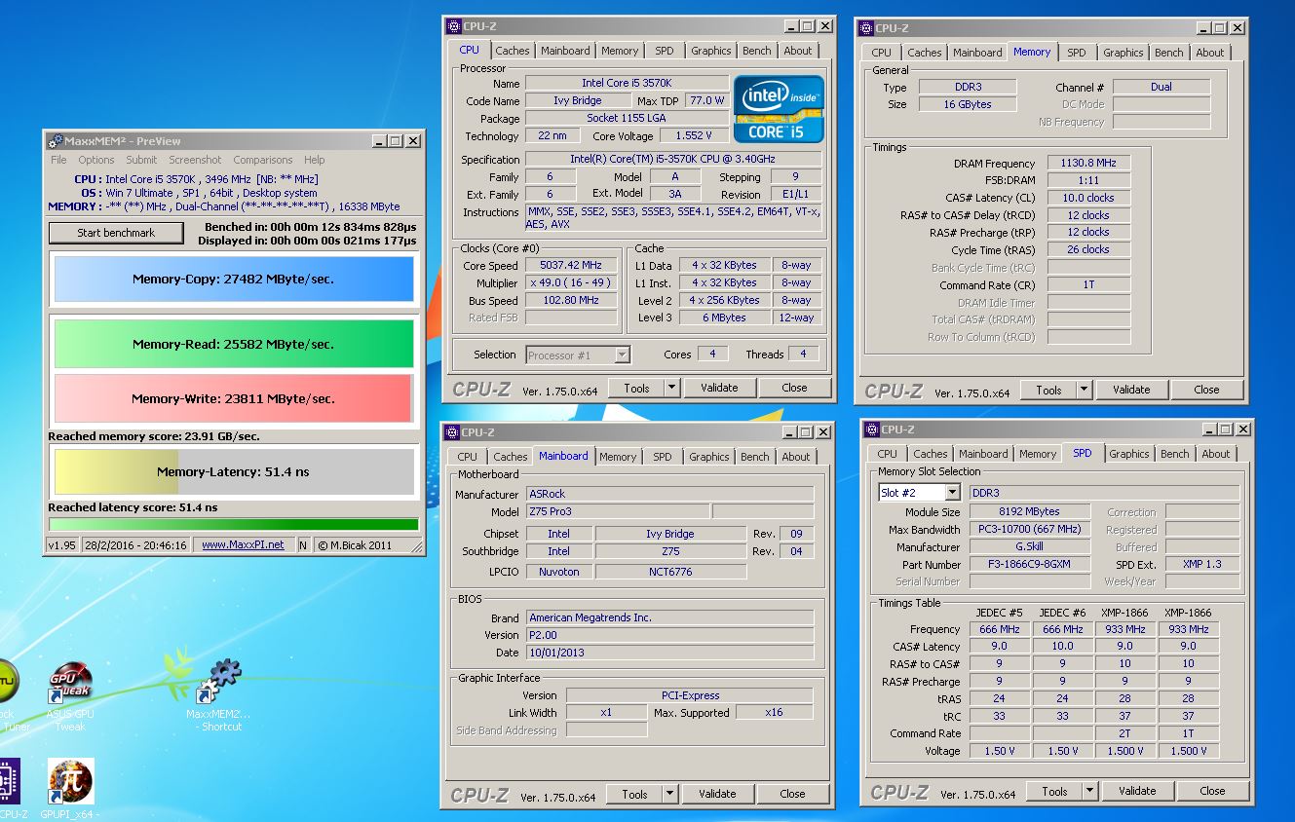This screenshot has height=822, width=1295.
Task: Expand the Tools dropdown arrow in CPU-Z SPD window
Action: coord(1089,791)
